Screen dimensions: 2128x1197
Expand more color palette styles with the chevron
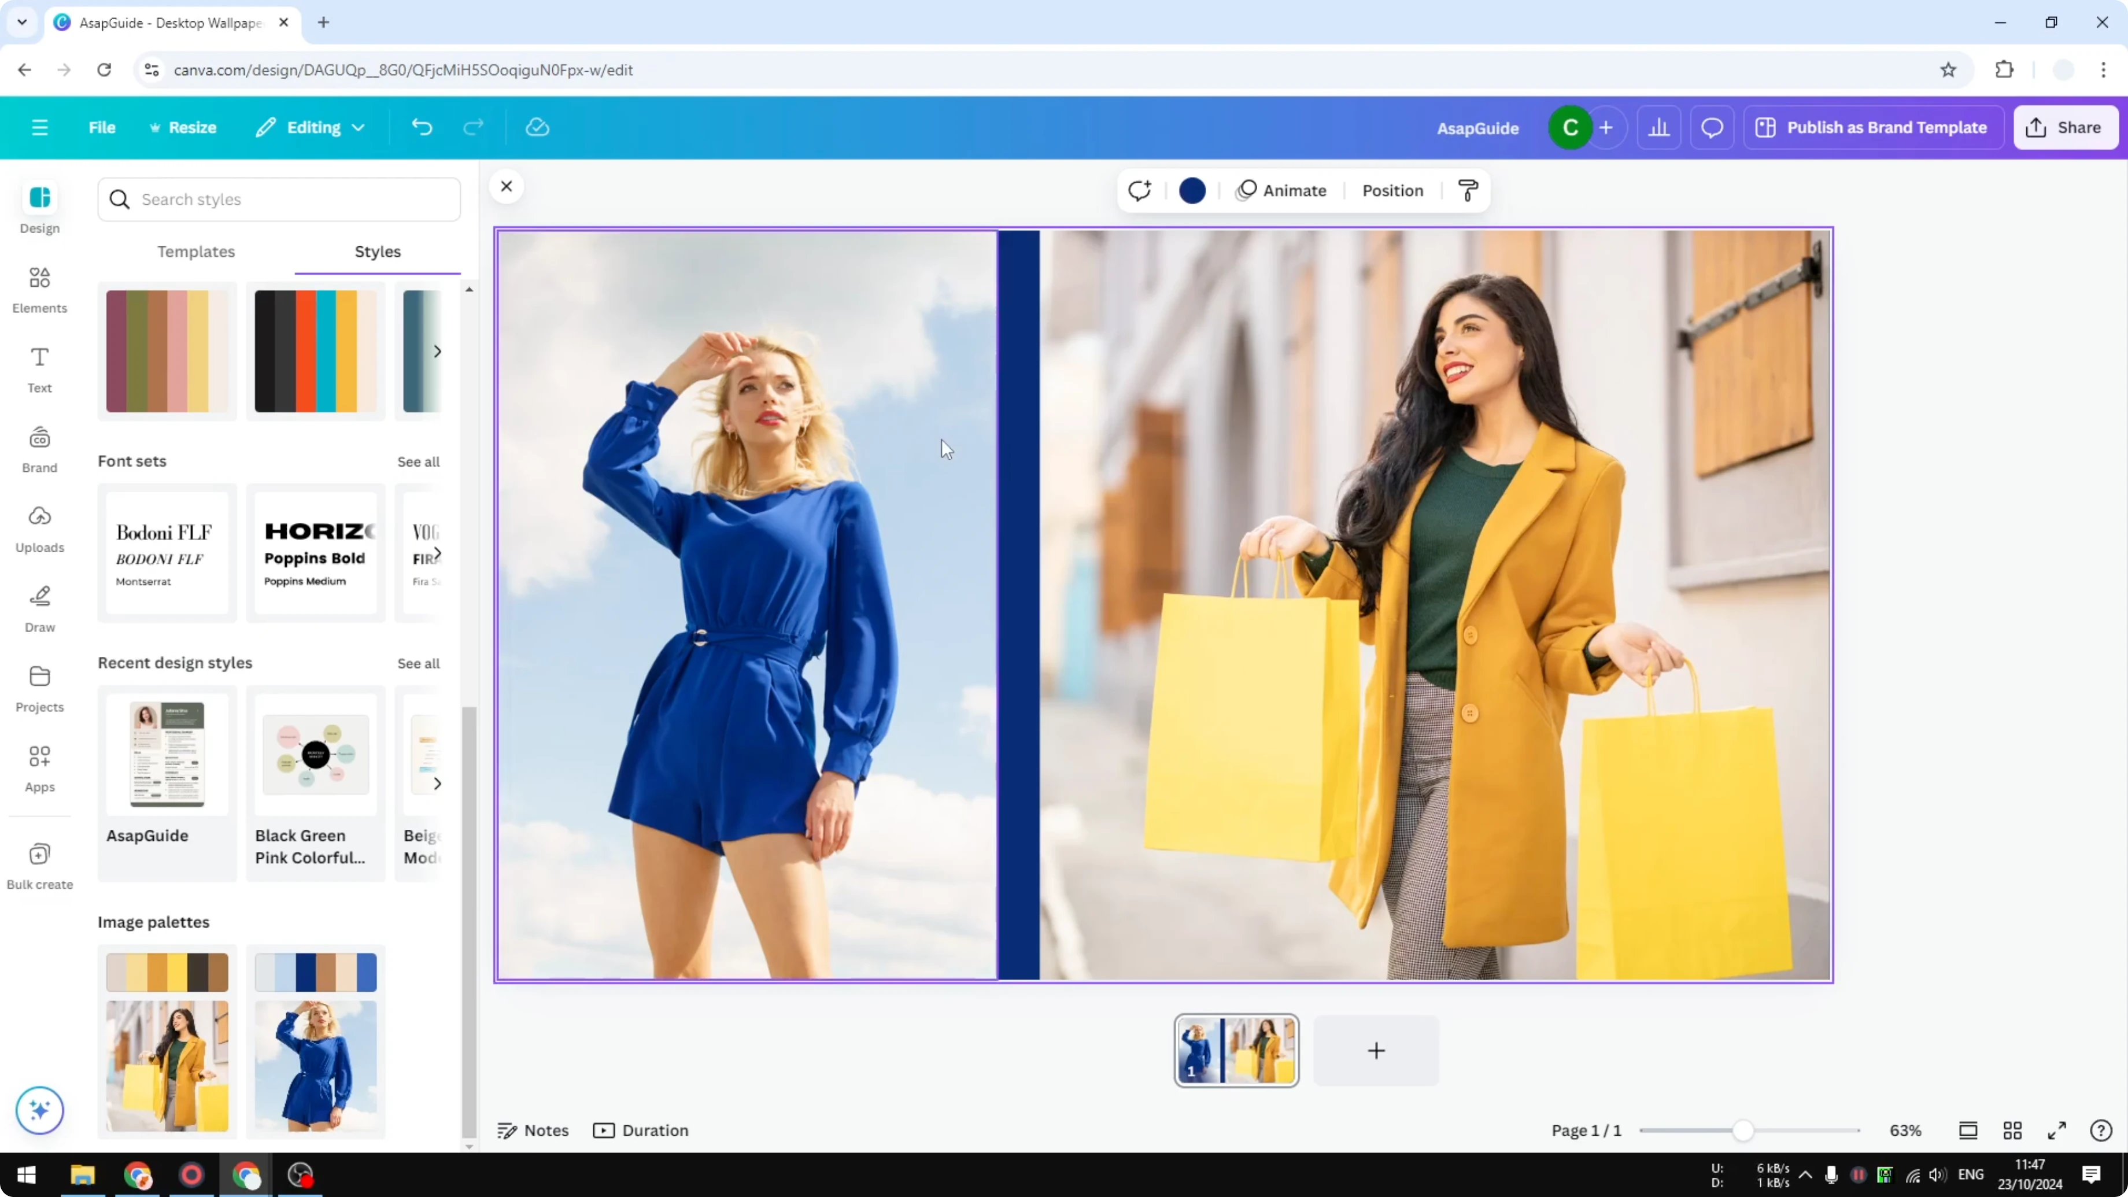(438, 351)
